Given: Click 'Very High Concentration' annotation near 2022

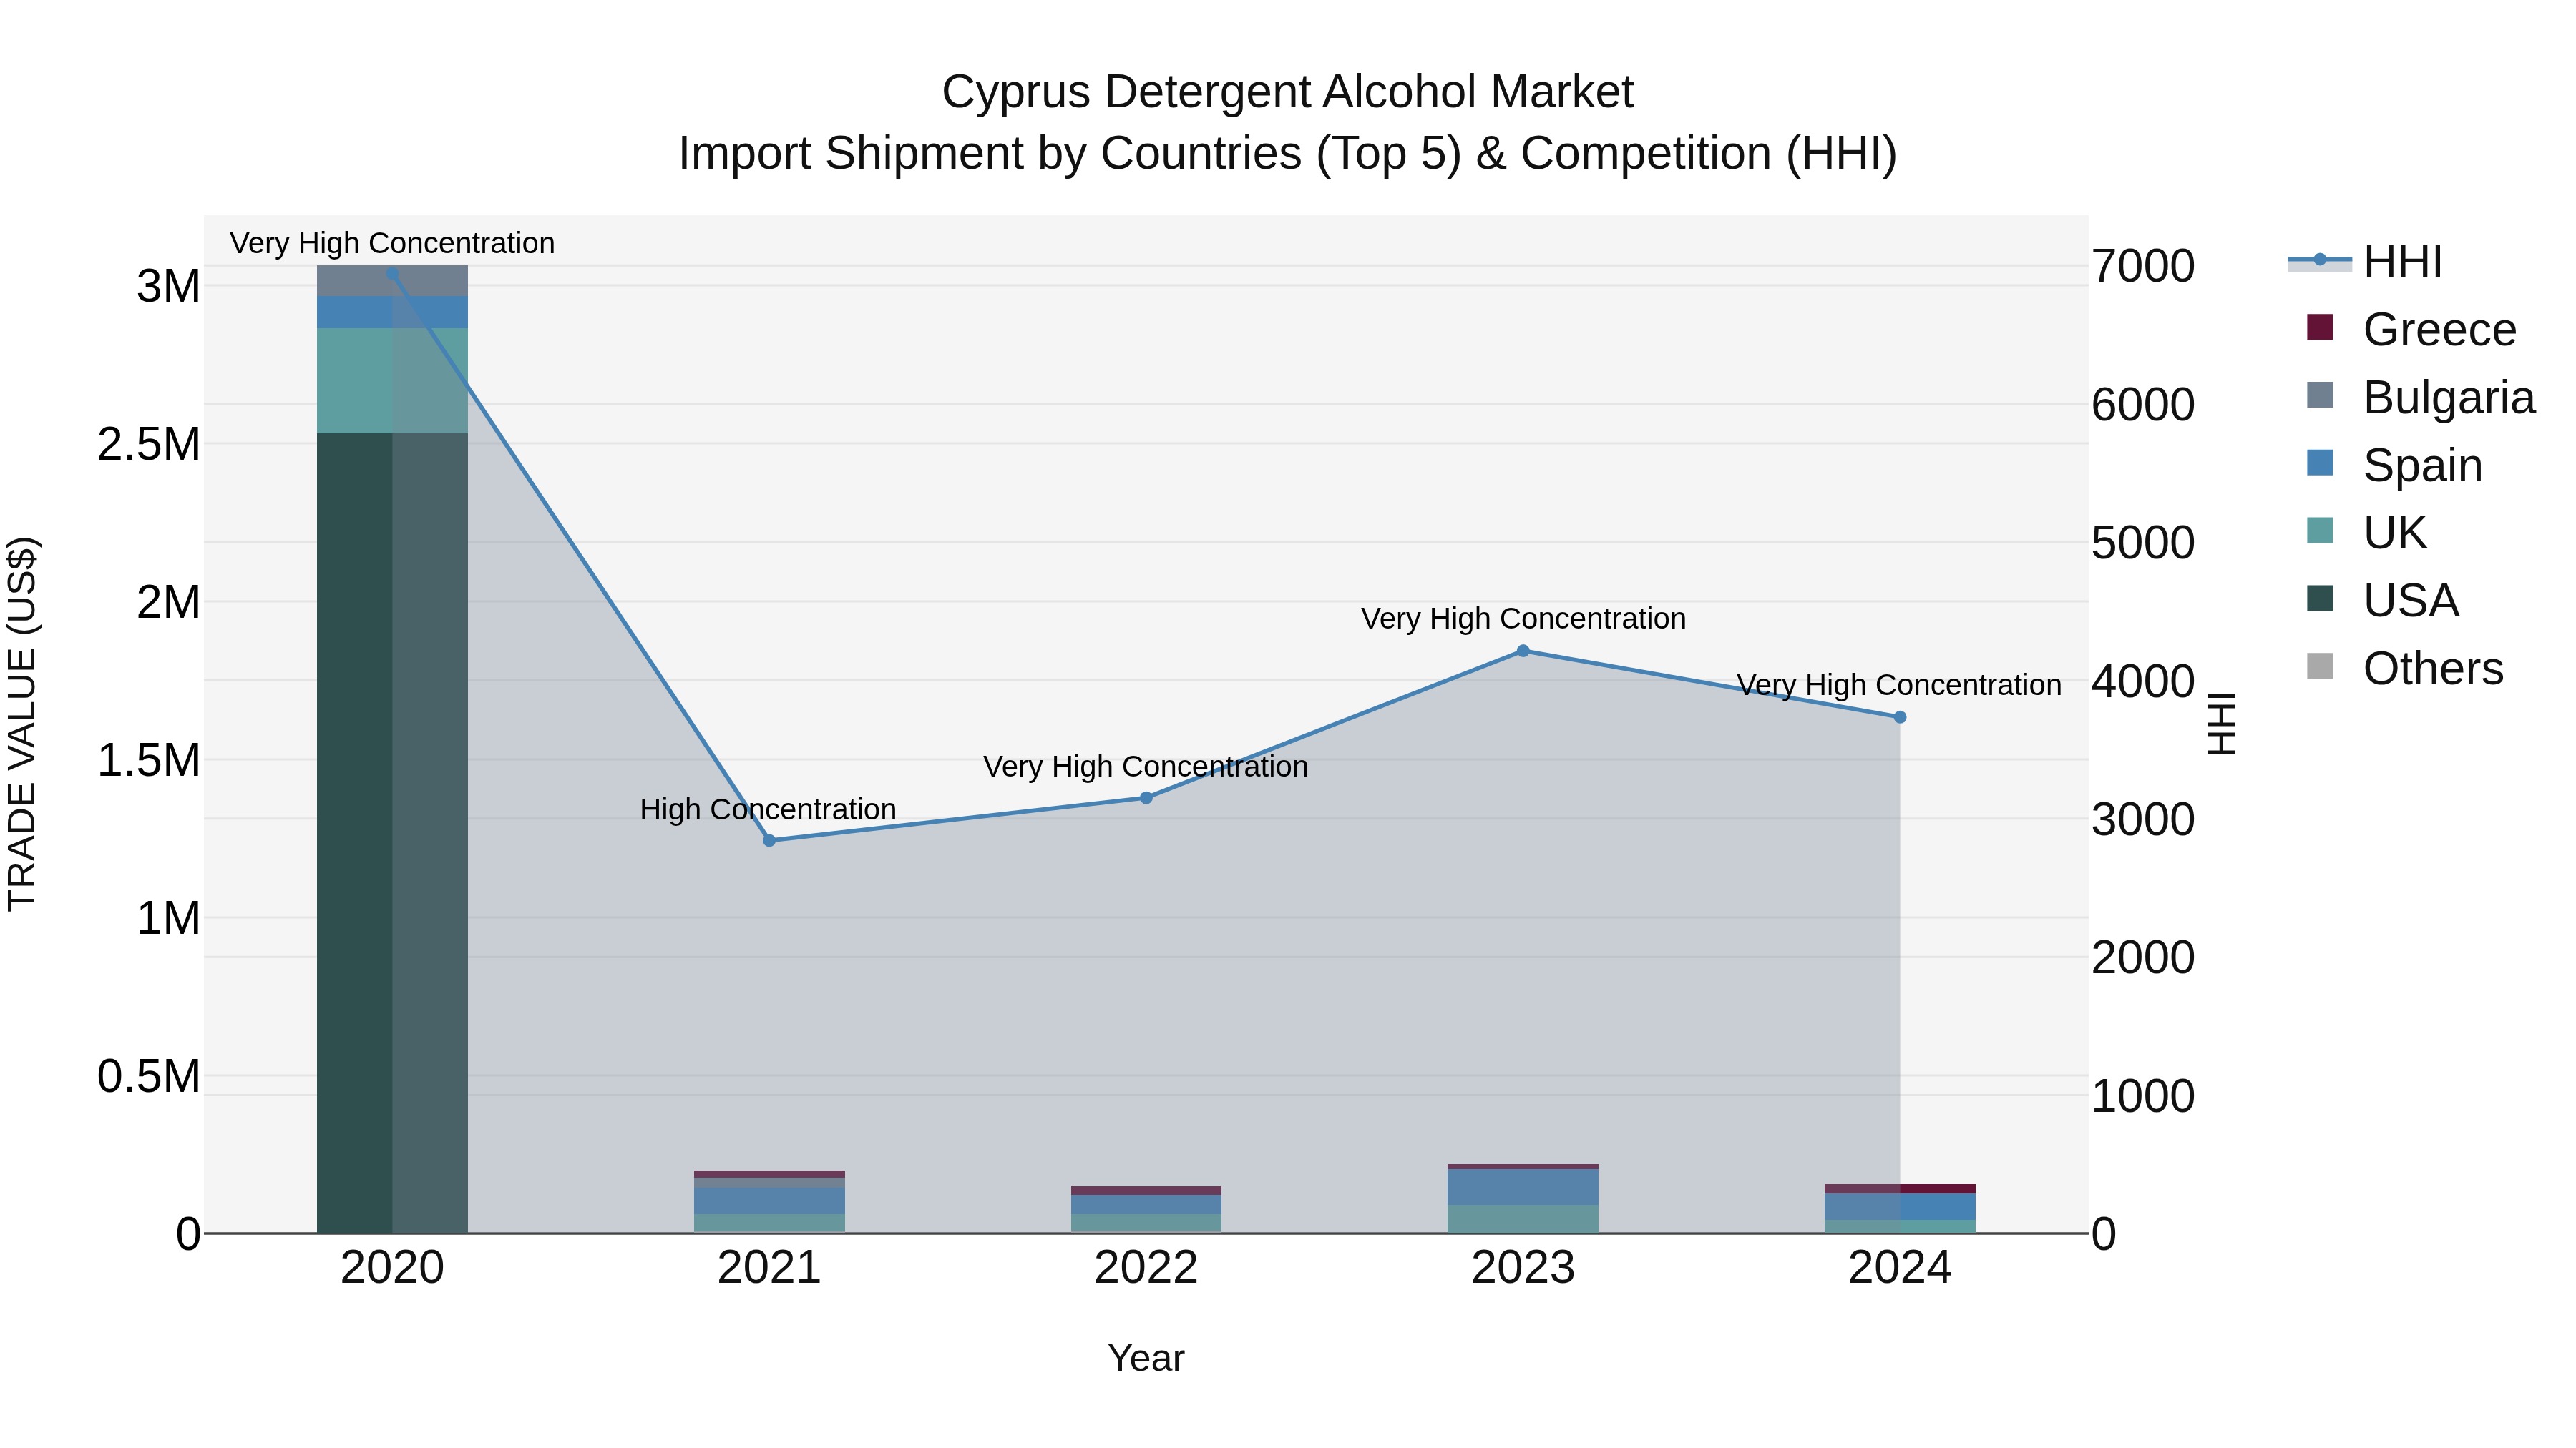Looking at the screenshot, I should point(1146,767).
